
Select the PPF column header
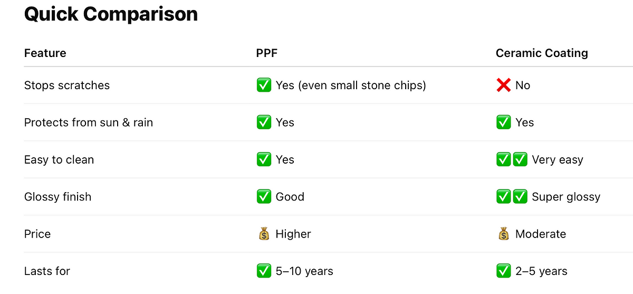pos(267,53)
